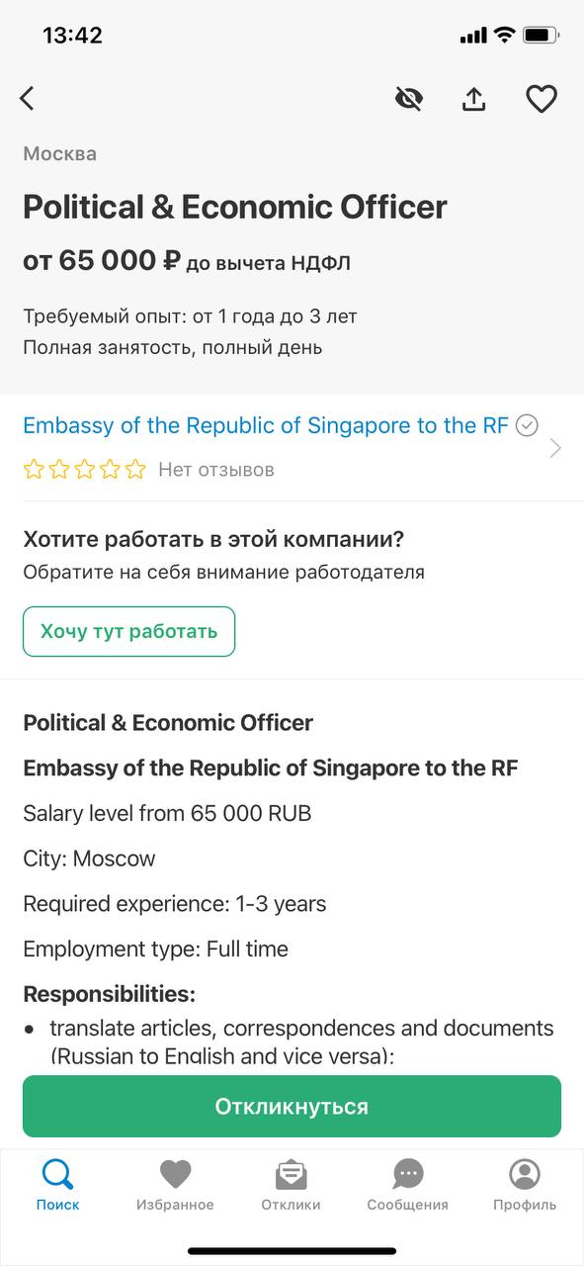Go back with the left arrow
Image resolution: width=584 pixels, height=1266 pixels.
[x=27, y=98]
